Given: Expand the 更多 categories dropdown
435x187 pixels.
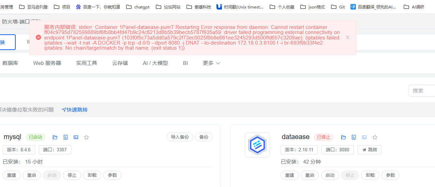Looking at the screenshot, I should click(212, 63).
